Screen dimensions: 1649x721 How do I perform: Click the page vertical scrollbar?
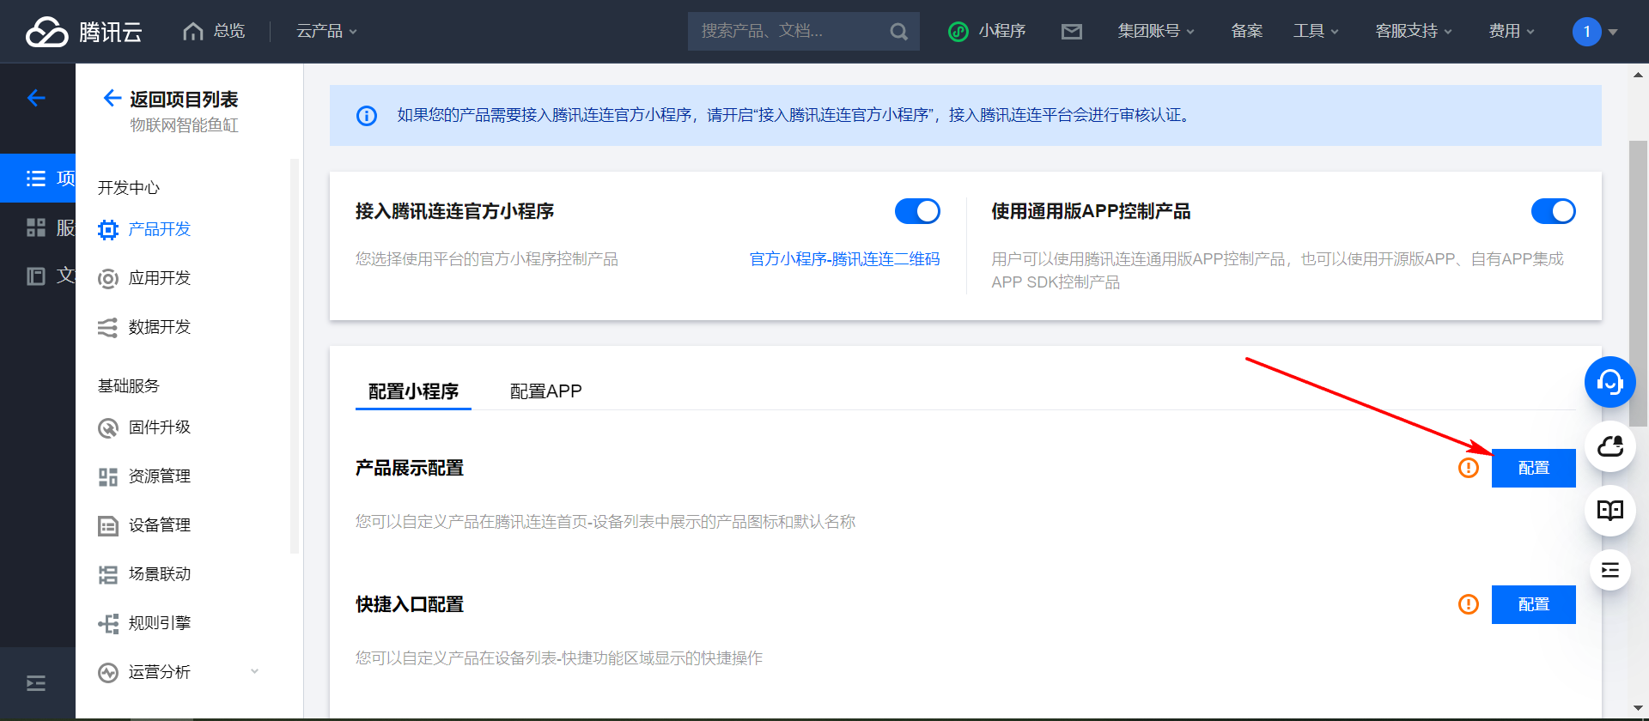click(1638, 283)
